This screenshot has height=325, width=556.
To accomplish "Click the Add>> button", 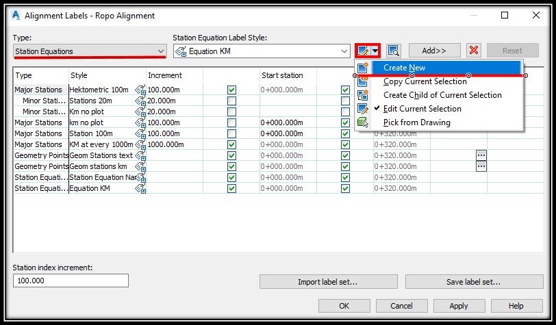I will [x=434, y=51].
